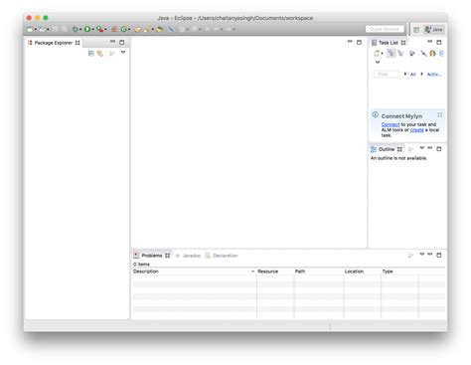The height and width of the screenshot is (365, 471).
Task: Collapse All in Package Explorer
Action: pos(90,53)
